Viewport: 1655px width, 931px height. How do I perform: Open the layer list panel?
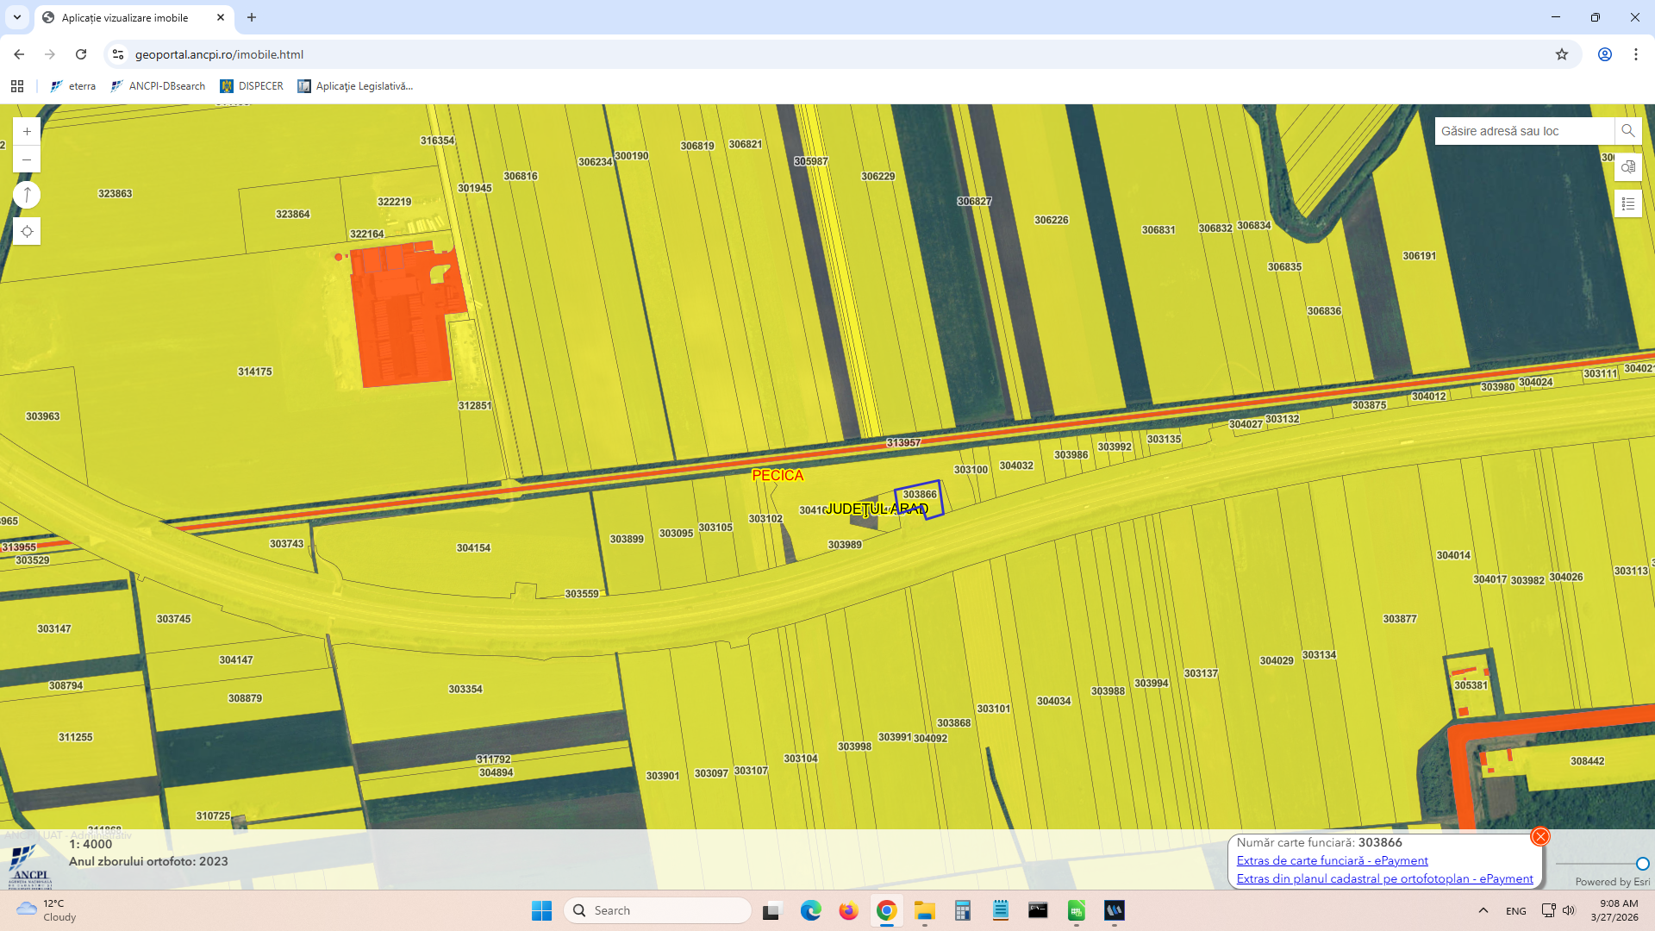1627,203
